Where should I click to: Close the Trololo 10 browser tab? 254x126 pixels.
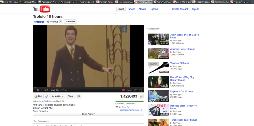(151, 2)
